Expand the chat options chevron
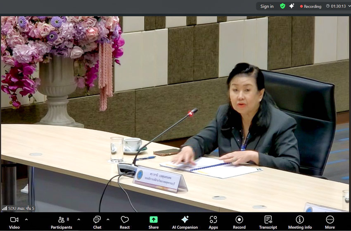The height and width of the screenshot is (231, 351). [x=108, y=219]
